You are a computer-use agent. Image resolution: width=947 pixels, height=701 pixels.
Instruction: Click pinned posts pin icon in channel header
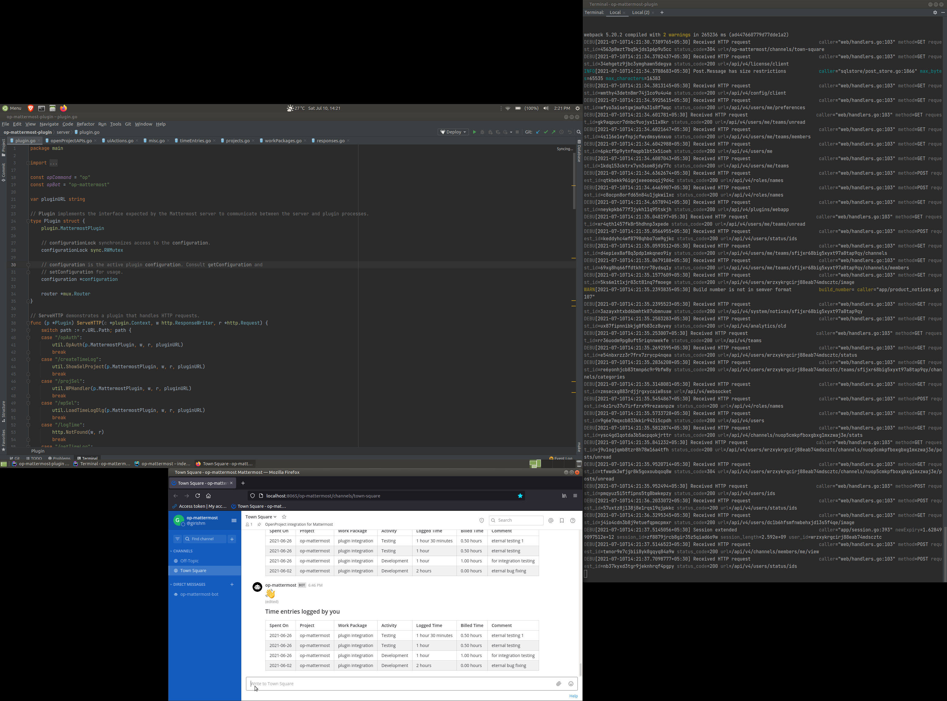pyautogui.click(x=259, y=524)
